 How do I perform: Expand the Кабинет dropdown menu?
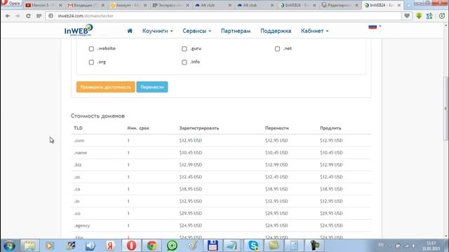[315, 31]
